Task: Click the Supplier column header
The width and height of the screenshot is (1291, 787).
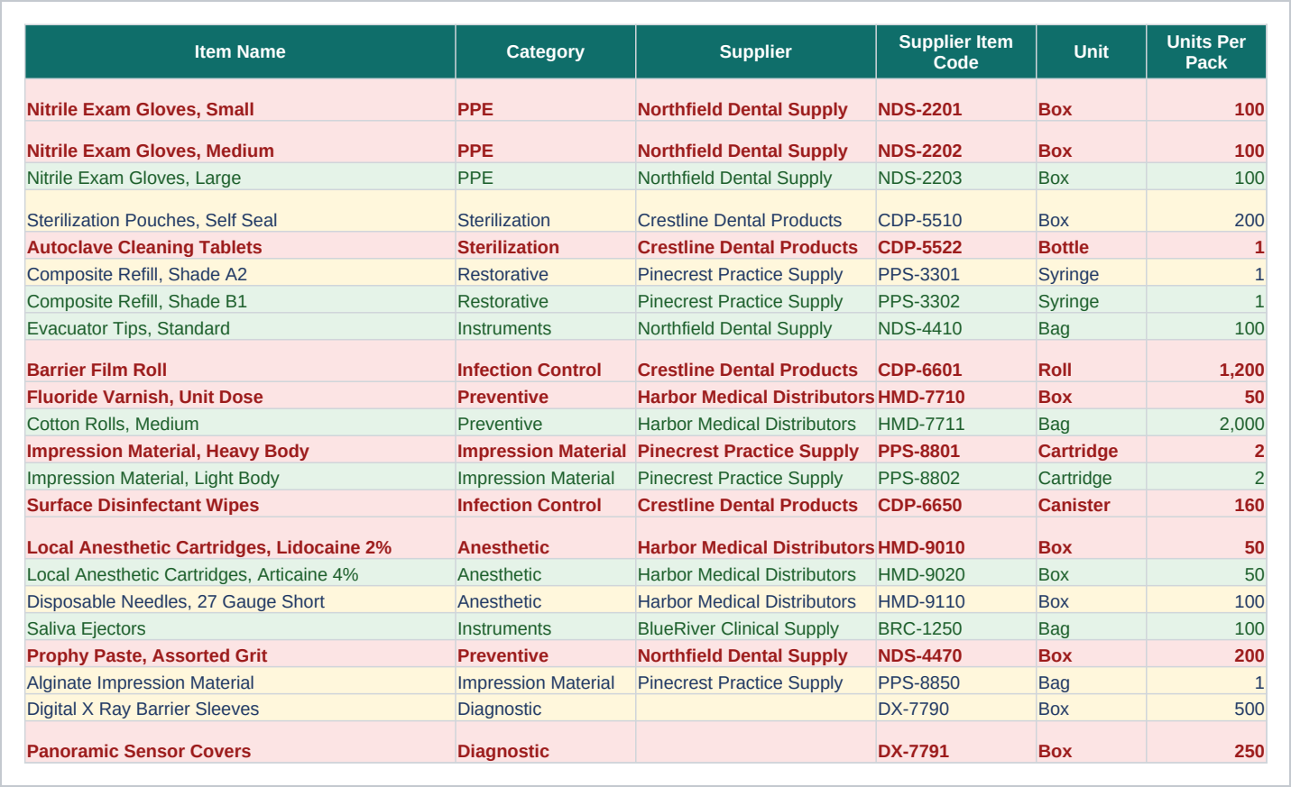Action: [x=756, y=52]
